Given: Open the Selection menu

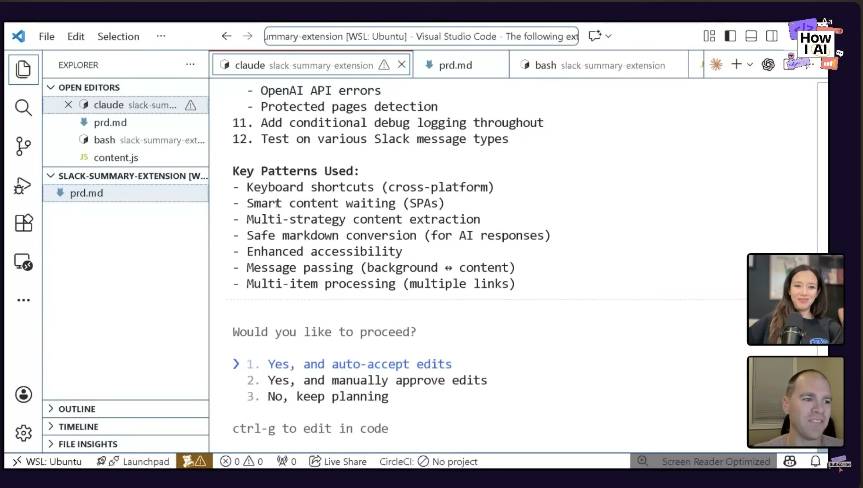Looking at the screenshot, I should [x=118, y=37].
